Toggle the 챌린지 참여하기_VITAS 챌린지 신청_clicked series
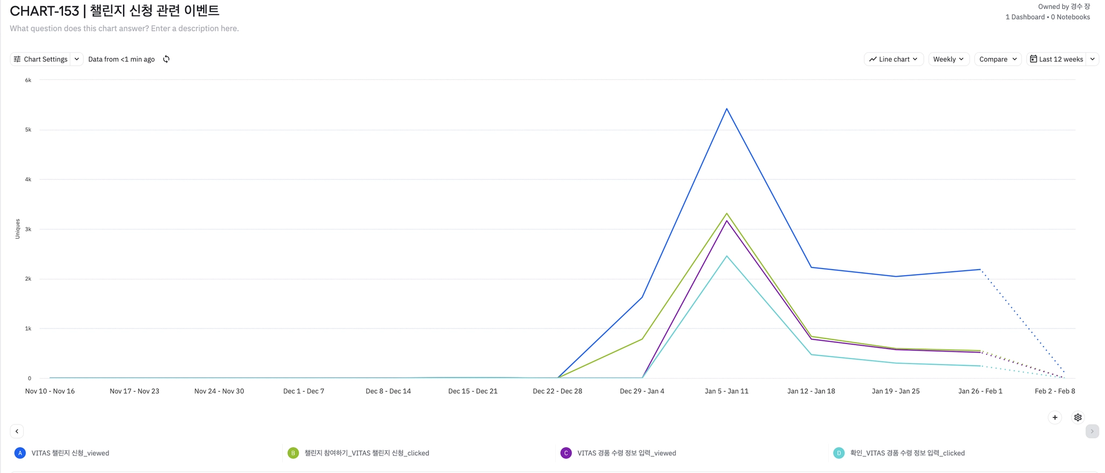The width and height of the screenshot is (1105, 473). (x=367, y=453)
